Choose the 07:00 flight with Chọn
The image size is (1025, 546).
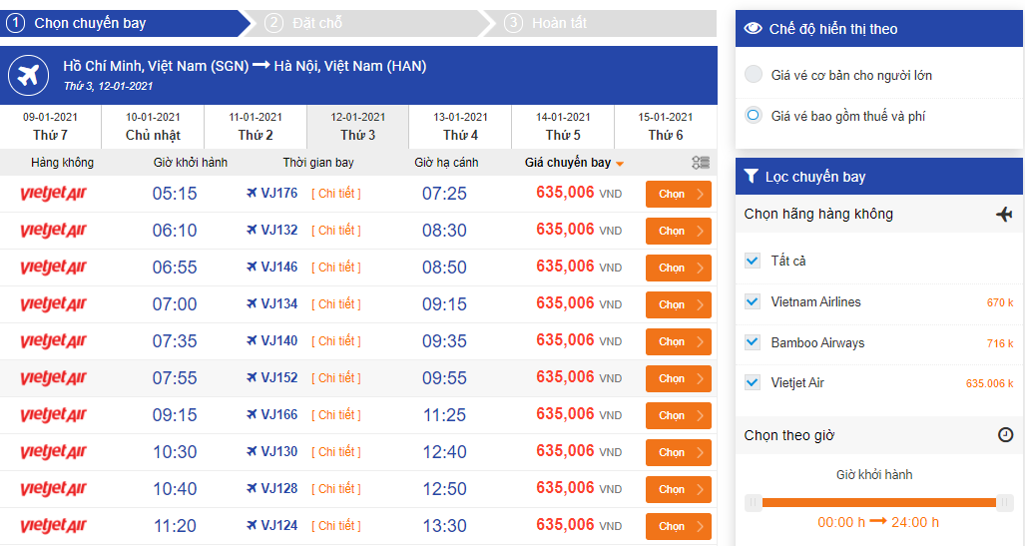[679, 304]
